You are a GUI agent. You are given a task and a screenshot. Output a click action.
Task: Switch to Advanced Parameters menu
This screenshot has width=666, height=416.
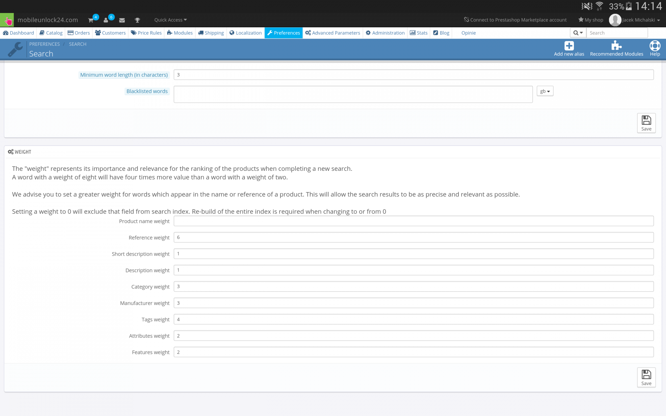click(x=333, y=33)
